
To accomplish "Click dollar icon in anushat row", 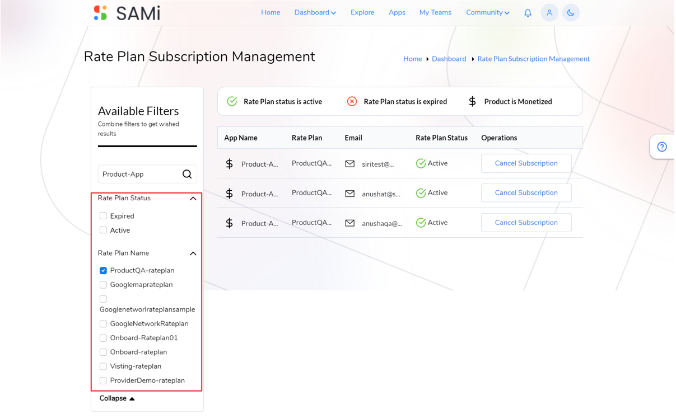I will pyautogui.click(x=229, y=193).
